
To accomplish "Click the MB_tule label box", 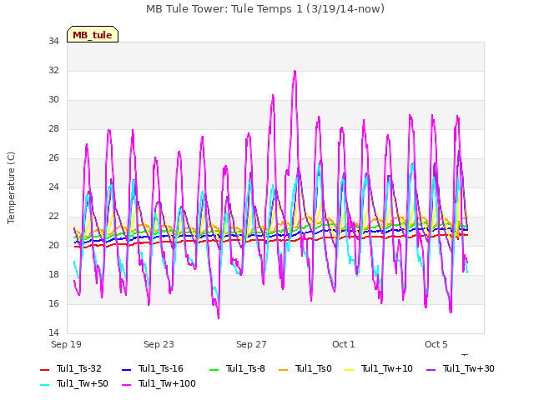I will click(93, 34).
